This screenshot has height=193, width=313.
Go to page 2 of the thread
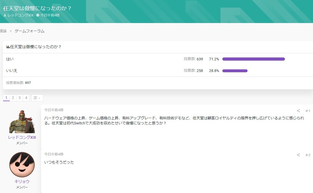13,98
